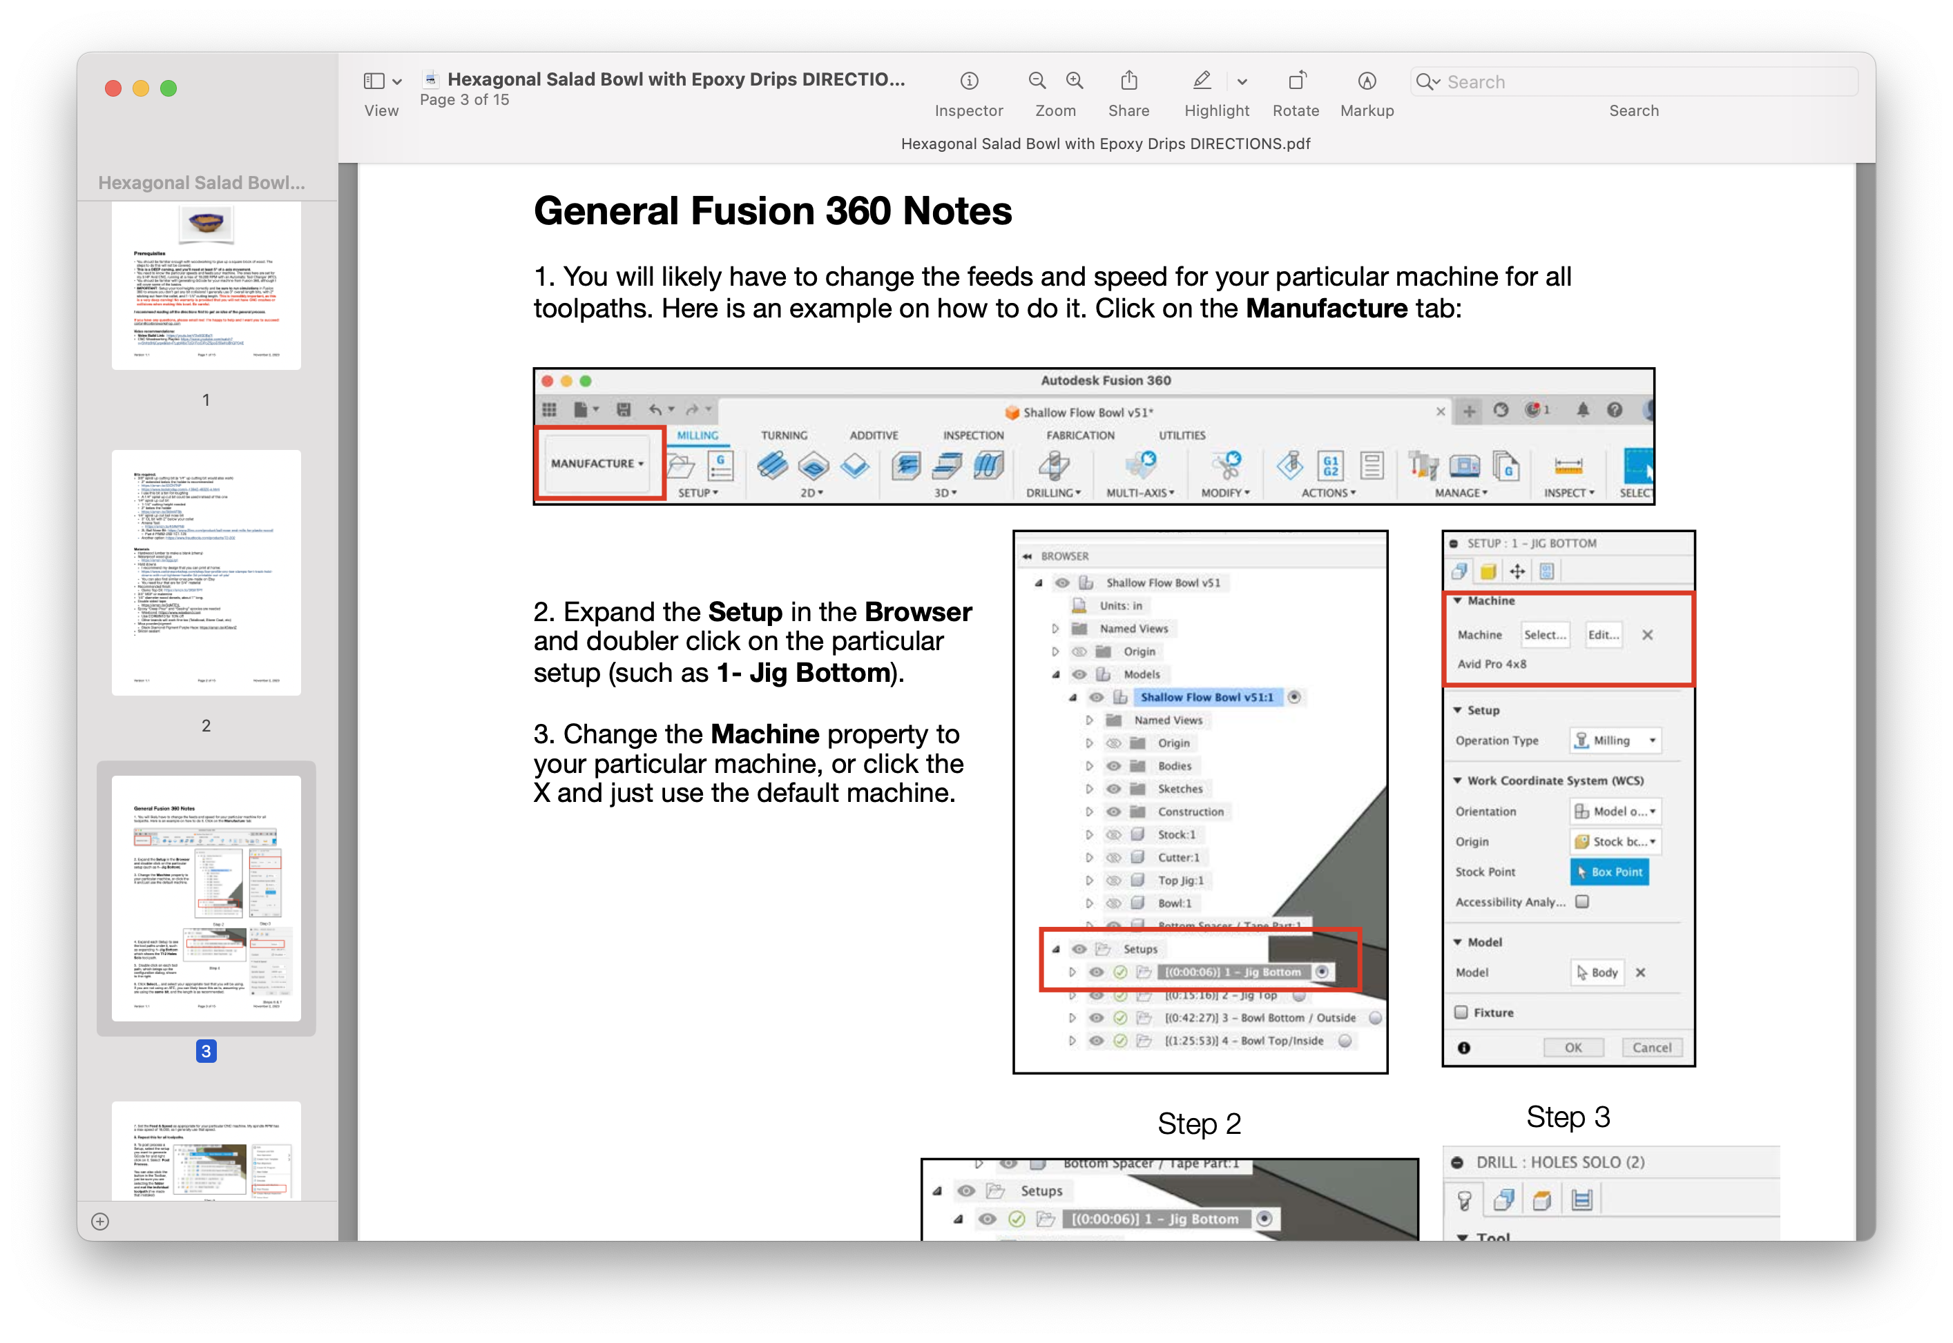Click the notification bell in the Fusion image
The image size is (1953, 1343).
[x=1583, y=410]
